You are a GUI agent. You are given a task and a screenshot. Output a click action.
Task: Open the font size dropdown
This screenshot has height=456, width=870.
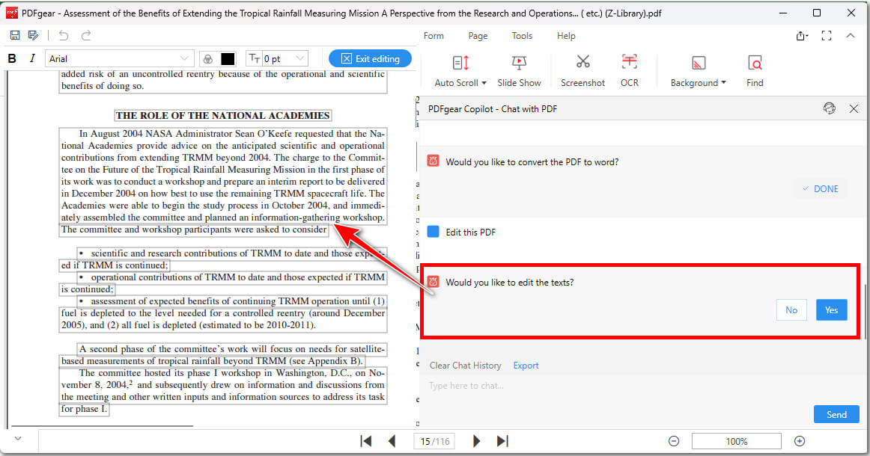(x=298, y=58)
